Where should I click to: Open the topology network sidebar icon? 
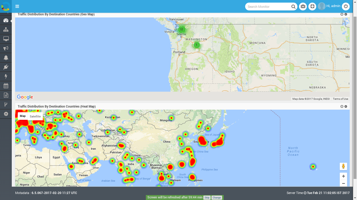point(6,30)
